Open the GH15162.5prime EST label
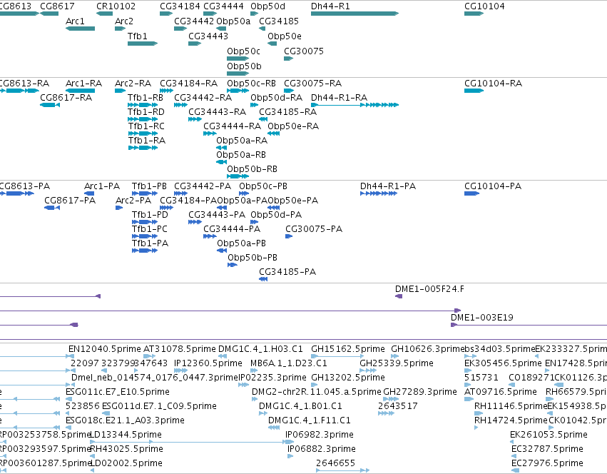Screen dimensions: 607x474 [348, 349]
